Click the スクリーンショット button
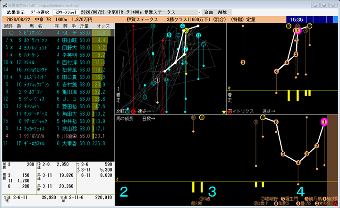This screenshot has width=340, height=208. (66, 12)
